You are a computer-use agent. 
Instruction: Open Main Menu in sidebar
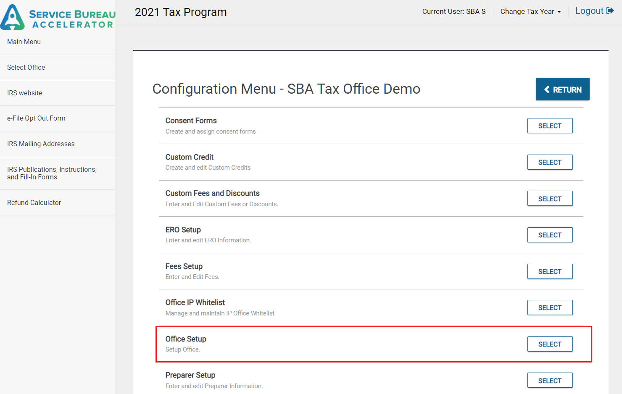coord(24,42)
